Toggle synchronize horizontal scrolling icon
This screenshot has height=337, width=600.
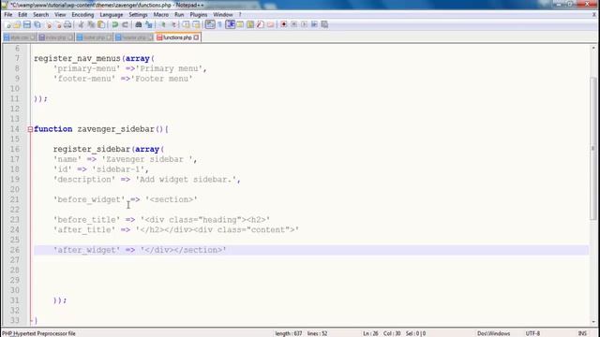[x=196, y=25]
